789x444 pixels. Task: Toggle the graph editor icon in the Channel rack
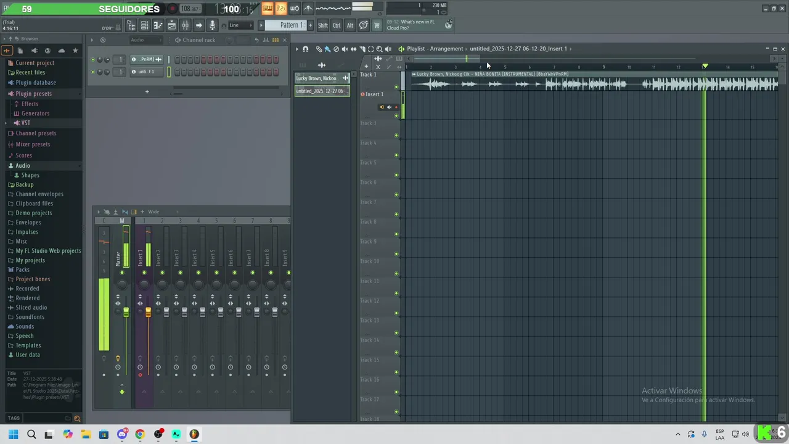point(267,40)
